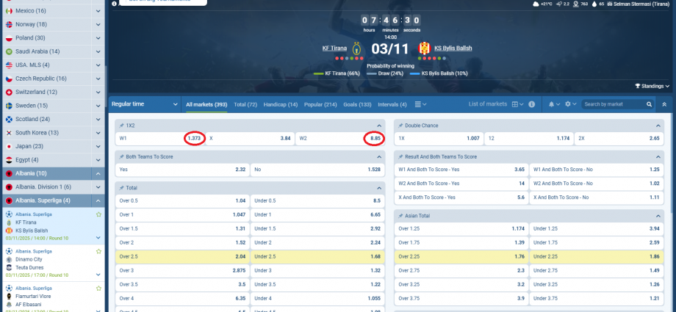Pin the Total market
This screenshot has width=676, height=312.
click(121, 188)
